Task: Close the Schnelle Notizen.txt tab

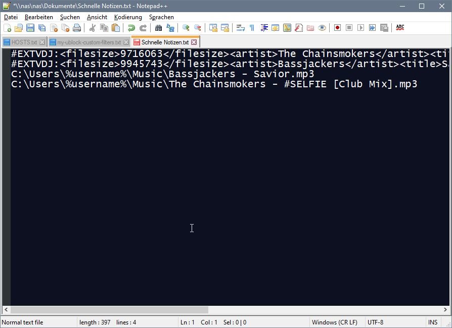Action: pyautogui.click(x=194, y=42)
